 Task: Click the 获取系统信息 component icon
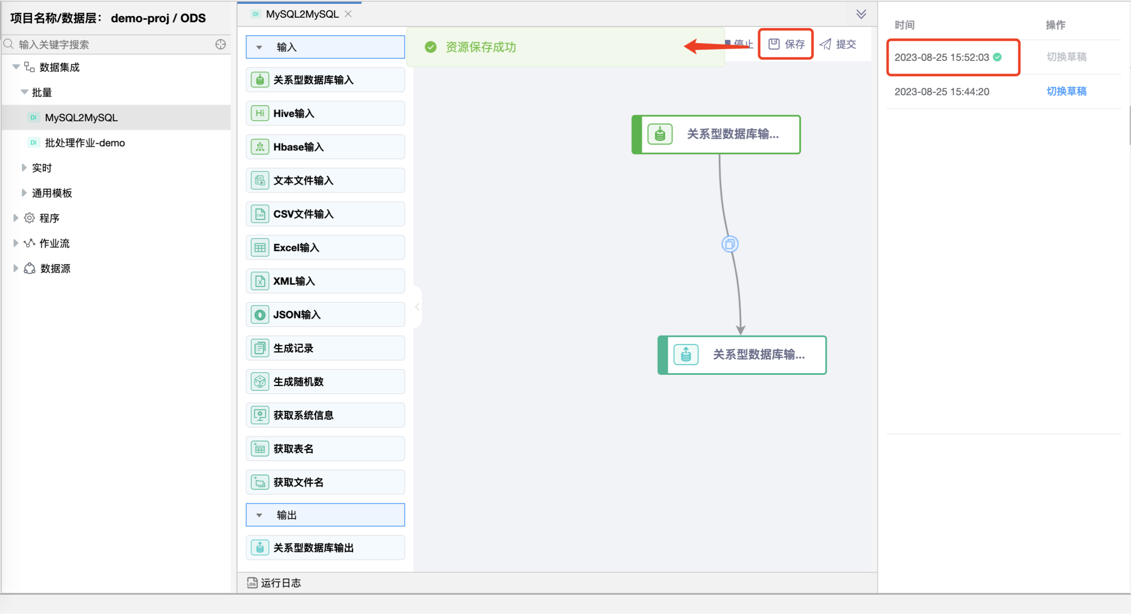tap(260, 415)
